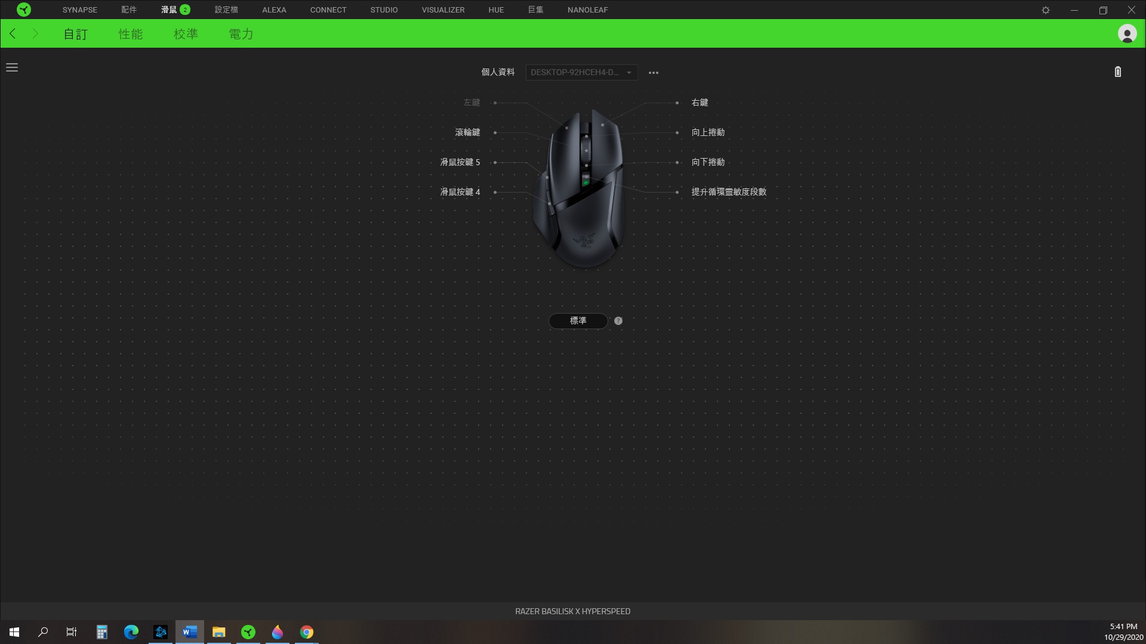Click the 標準 mode button
Screen dimensions: 1146x644
point(578,321)
